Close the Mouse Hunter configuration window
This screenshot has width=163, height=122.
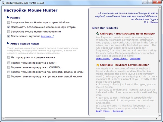[157, 2]
